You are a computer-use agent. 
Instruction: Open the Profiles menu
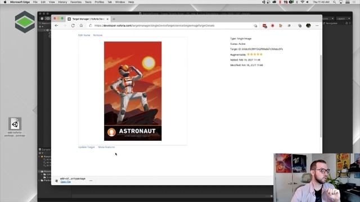(x=100, y=2)
